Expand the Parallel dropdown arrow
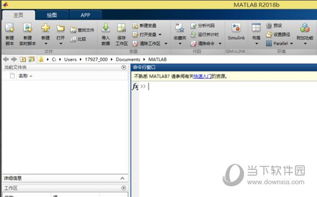Screen dimensions: 317x197 292,43
